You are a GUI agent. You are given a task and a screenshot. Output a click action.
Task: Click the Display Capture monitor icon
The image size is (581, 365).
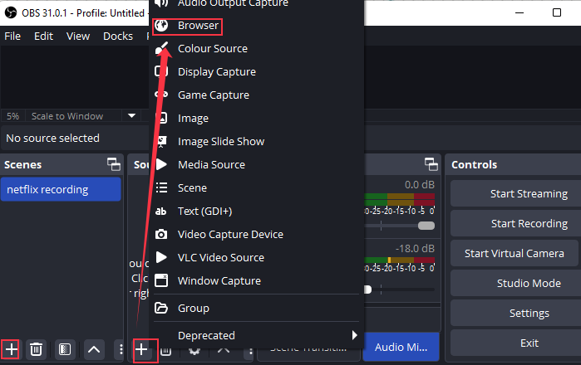(161, 71)
